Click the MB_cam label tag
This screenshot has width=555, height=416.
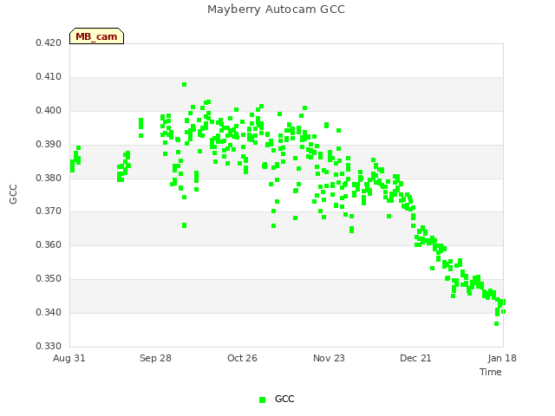click(96, 36)
